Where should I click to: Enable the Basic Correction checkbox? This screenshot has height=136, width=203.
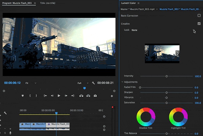[x=199, y=16]
